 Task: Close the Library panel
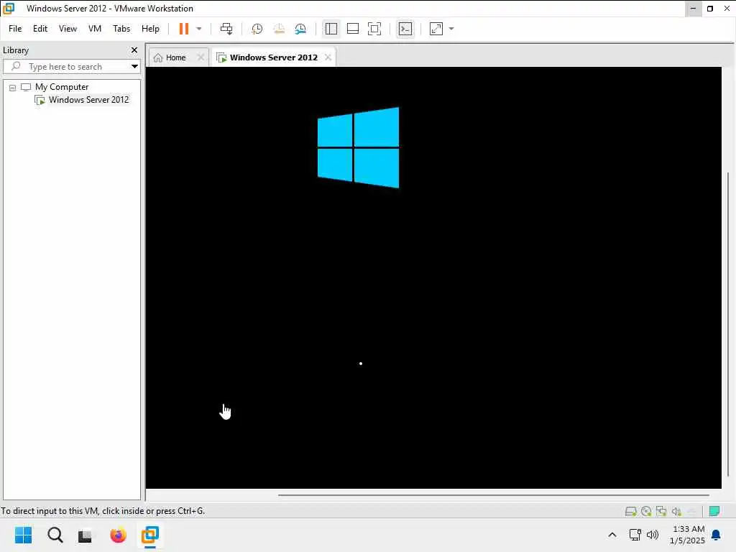point(134,50)
